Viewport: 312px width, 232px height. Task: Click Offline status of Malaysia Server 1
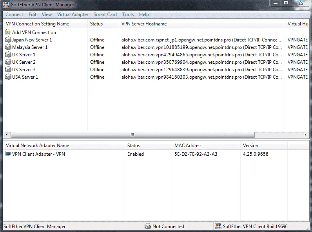tap(97, 47)
